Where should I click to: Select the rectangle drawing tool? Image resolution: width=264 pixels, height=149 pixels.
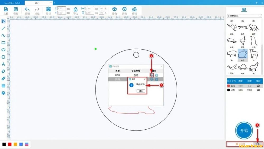point(3,43)
